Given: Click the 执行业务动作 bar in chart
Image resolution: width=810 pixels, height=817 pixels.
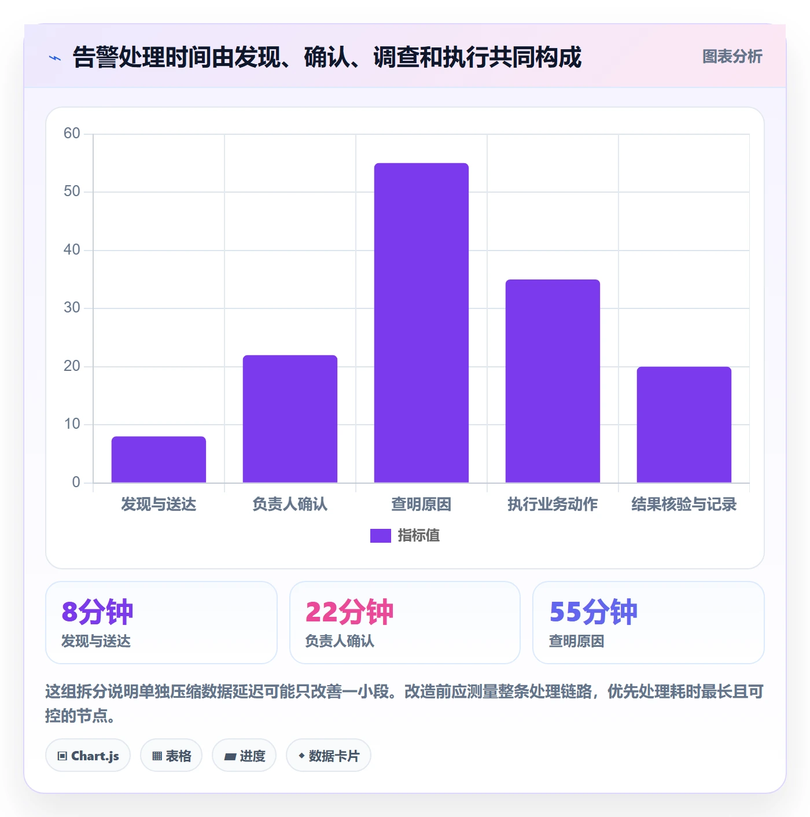Looking at the screenshot, I should point(553,381).
